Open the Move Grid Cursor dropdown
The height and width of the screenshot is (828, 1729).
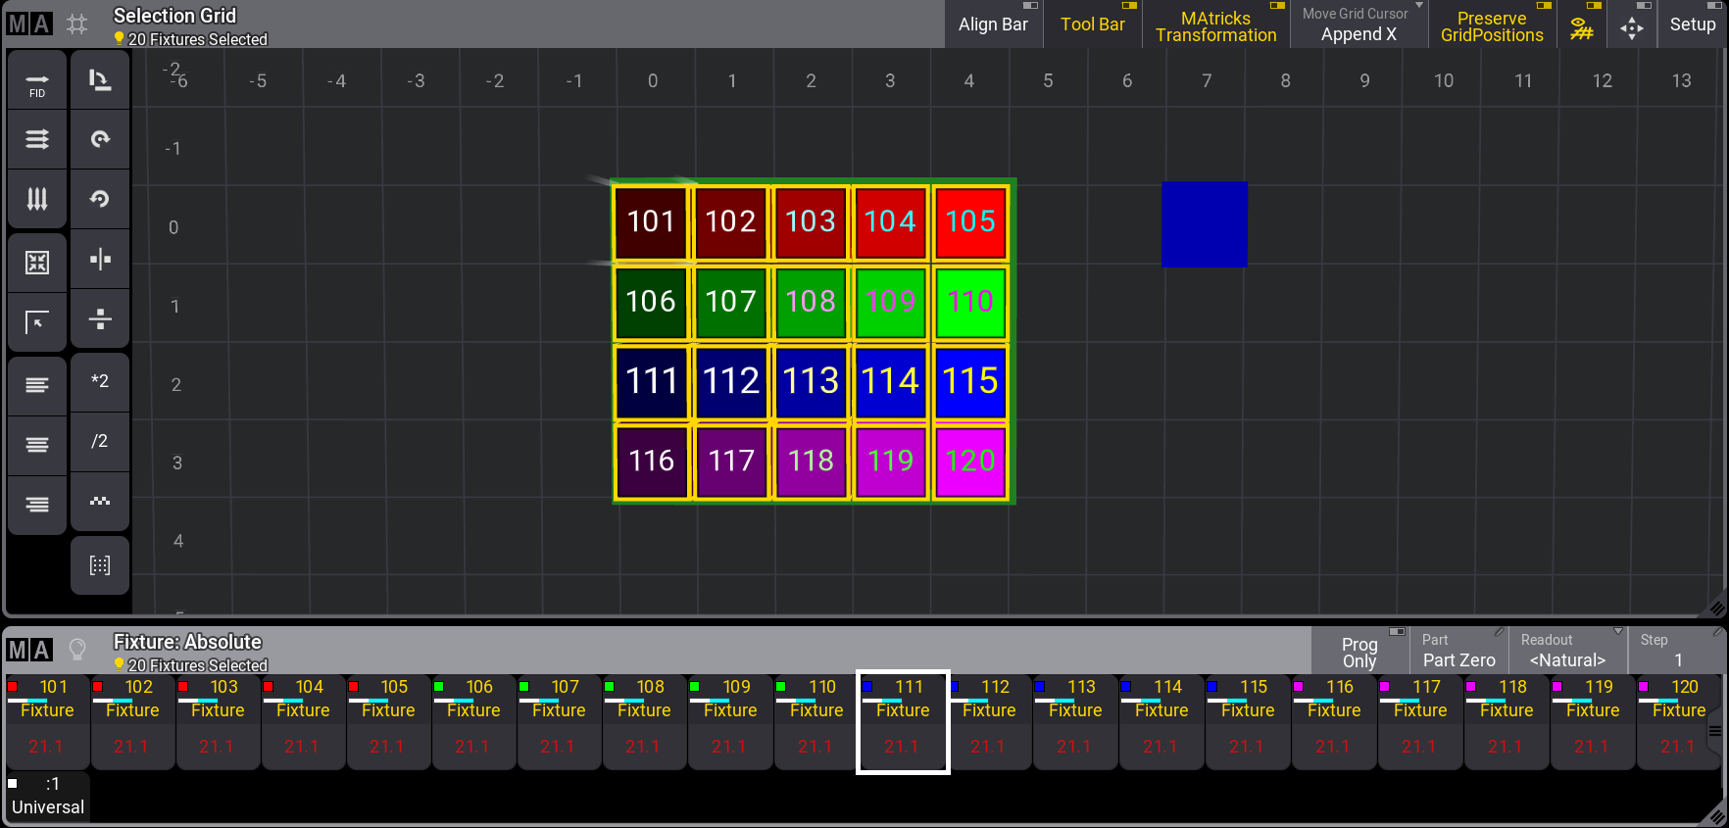tap(1358, 24)
